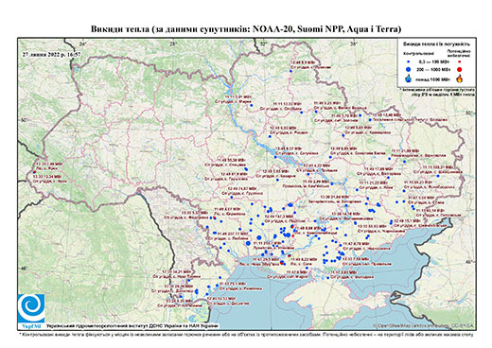Click small blue dot in legend
492x348 pixels.
(409, 61)
